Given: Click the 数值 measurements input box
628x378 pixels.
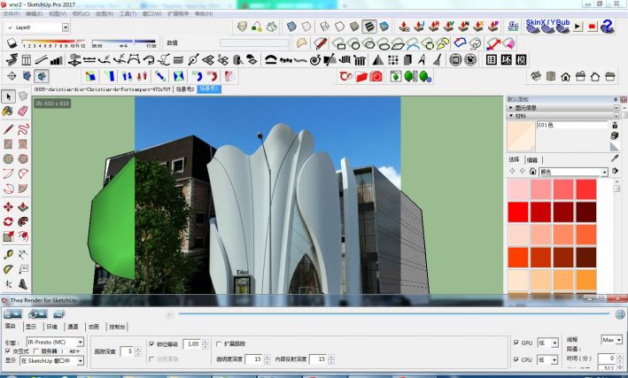Looking at the screenshot, I should tap(254, 42).
